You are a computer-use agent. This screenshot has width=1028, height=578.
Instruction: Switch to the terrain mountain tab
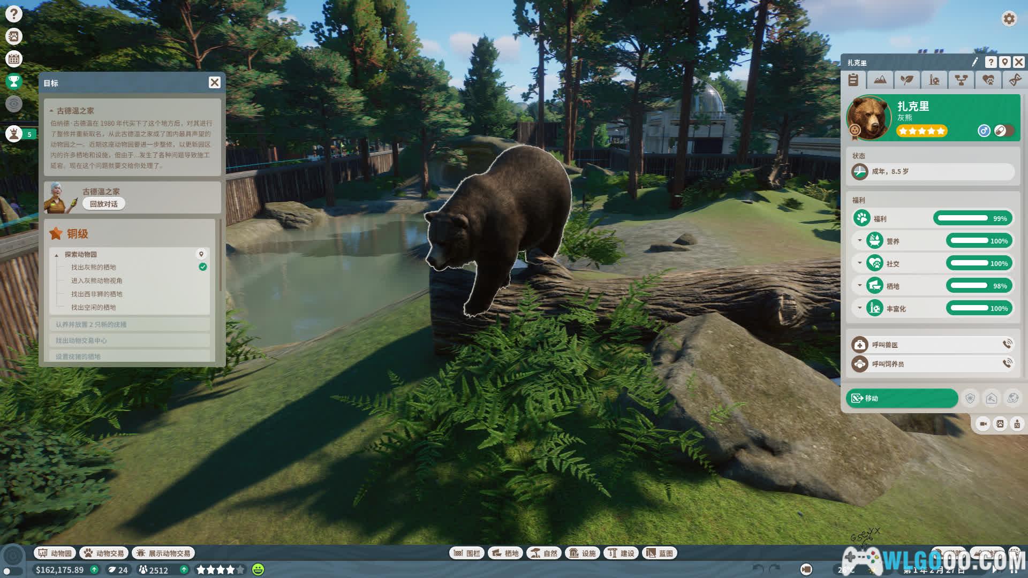880,80
